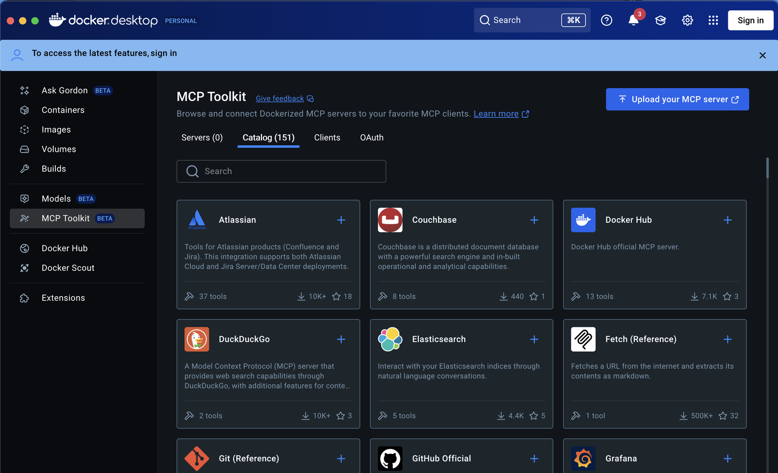Click the "8 tools" text on Couchbase

click(x=404, y=297)
